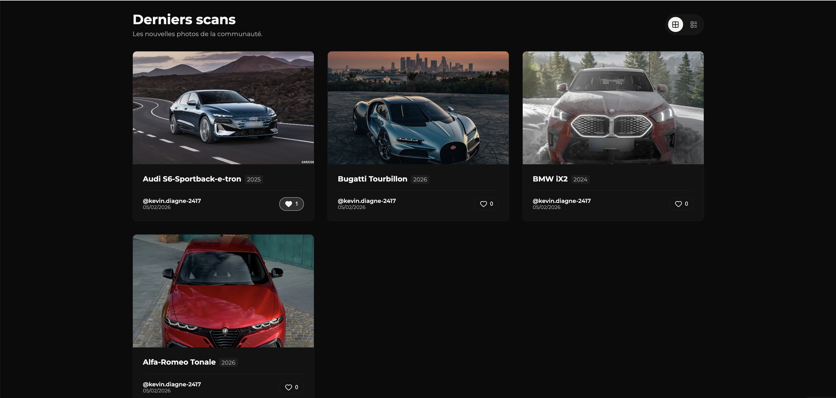Open the Alfa-Romeo Tonale photo
This screenshot has width=836, height=398.
[223, 291]
